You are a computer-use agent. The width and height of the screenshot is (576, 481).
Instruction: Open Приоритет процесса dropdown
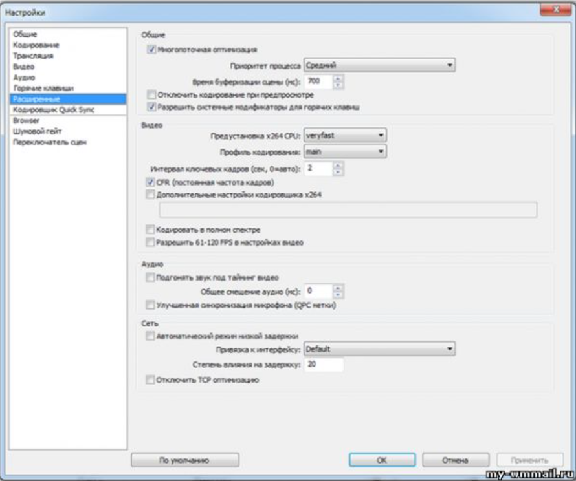pyautogui.click(x=379, y=65)
